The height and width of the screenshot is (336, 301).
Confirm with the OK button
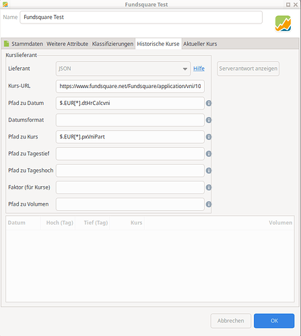(274, 321)
